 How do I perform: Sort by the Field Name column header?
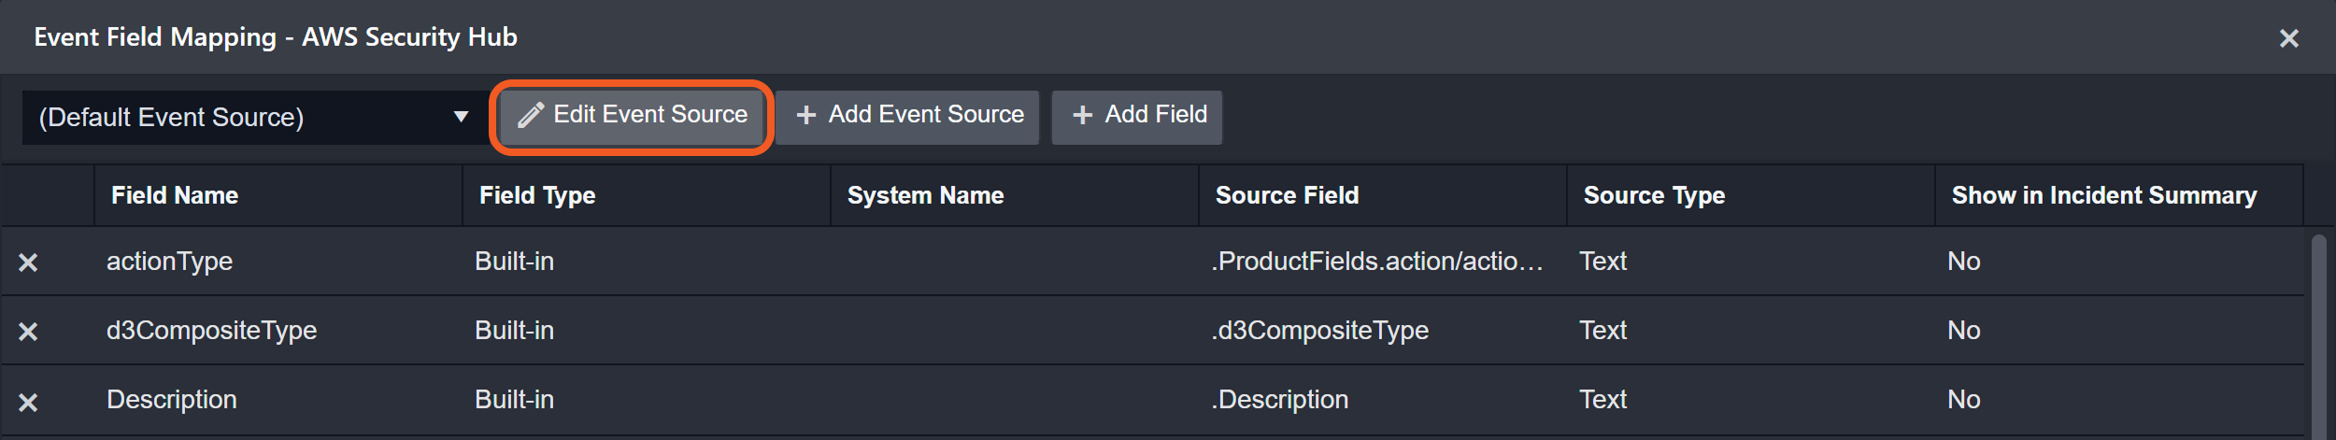point(175,195)
